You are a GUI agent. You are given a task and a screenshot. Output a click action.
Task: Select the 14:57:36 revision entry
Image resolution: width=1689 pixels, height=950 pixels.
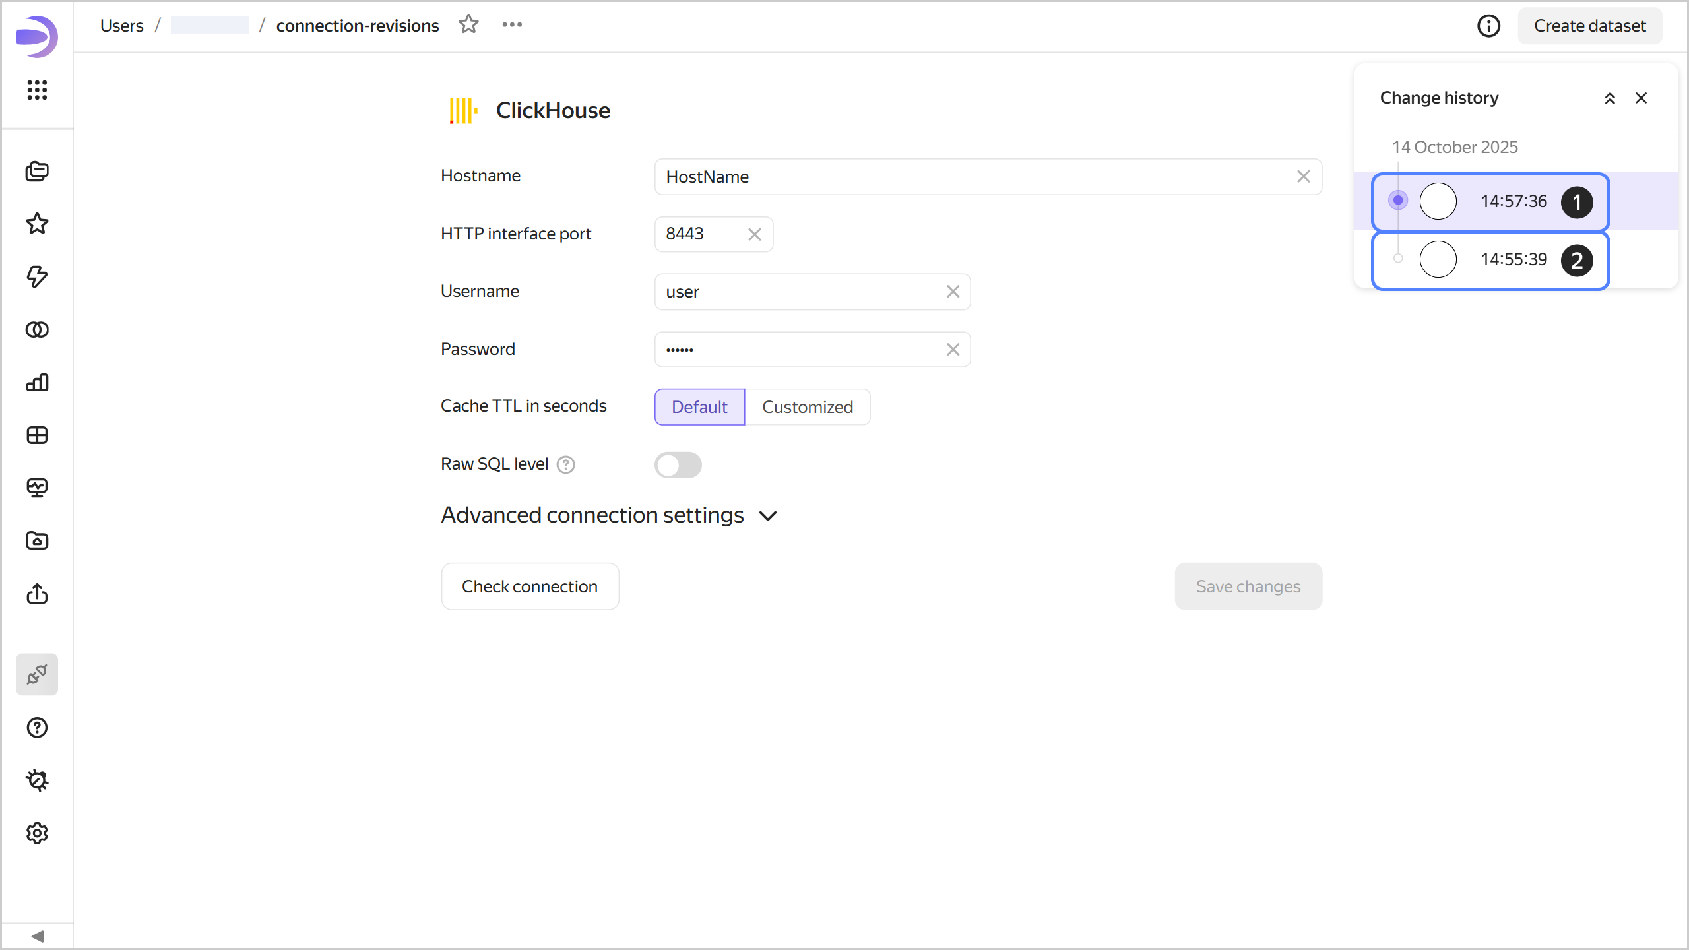(x=1513, y=201)
